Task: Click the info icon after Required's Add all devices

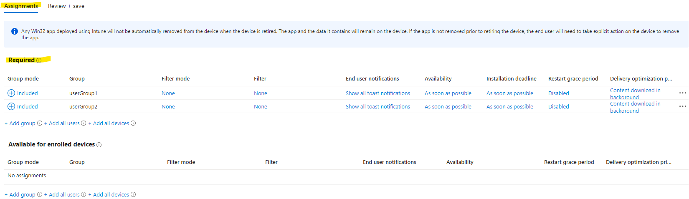Action: click(133, 123)
